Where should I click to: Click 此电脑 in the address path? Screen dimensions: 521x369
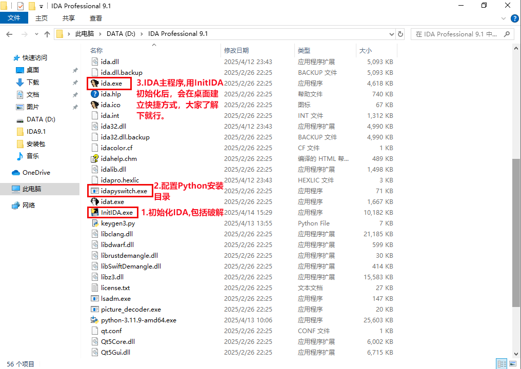(85, 34)
